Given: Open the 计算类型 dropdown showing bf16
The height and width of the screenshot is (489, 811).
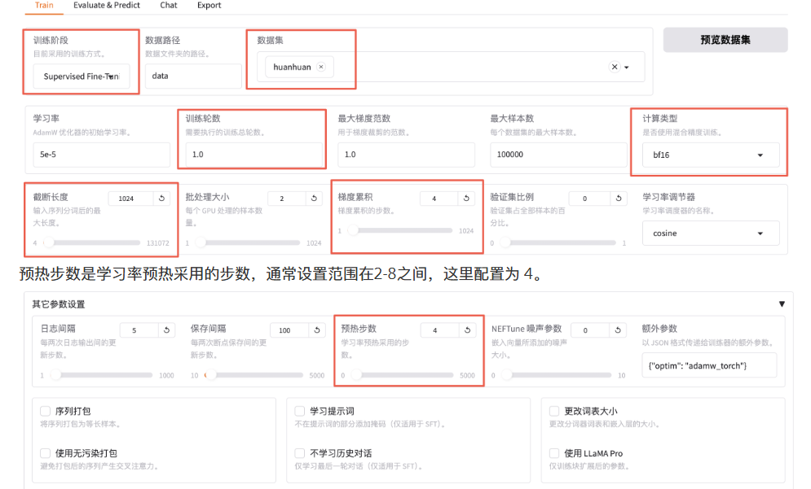Looking at the screenshot, I should point(709,155).
